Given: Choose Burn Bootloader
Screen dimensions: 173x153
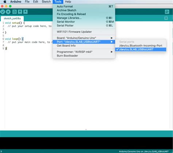Looking at the screenshot, I should click(84, 56).
